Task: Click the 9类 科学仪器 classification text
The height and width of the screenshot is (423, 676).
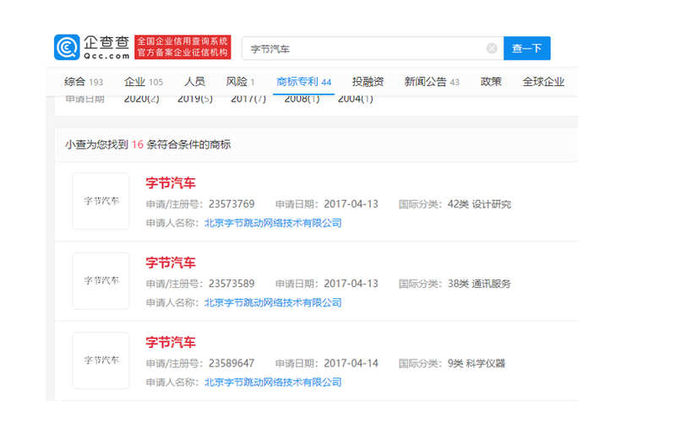Action: click(x=477, y=364)
